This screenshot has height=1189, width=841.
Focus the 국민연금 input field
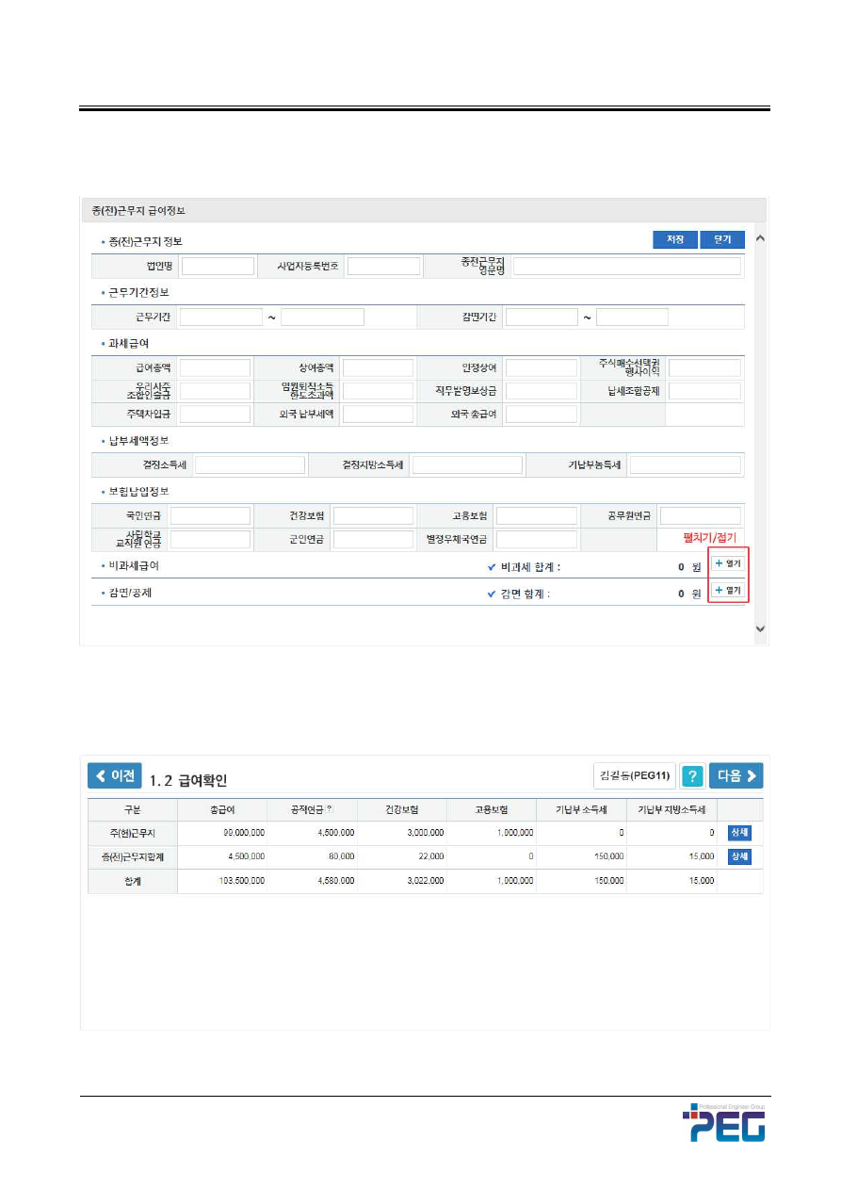click(210, 515)
